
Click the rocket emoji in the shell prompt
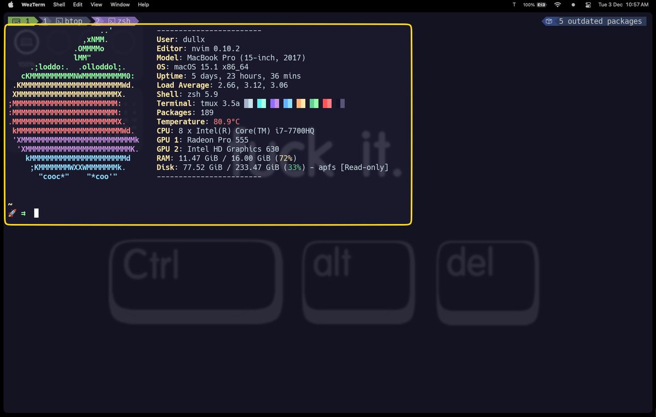click(x=12, y=213)
